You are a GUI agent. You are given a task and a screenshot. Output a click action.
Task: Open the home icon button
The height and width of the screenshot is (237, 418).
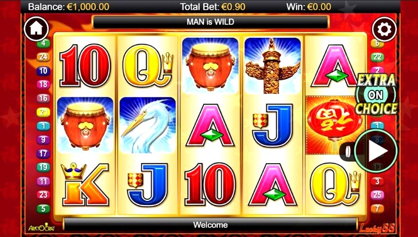coord(36,29)
